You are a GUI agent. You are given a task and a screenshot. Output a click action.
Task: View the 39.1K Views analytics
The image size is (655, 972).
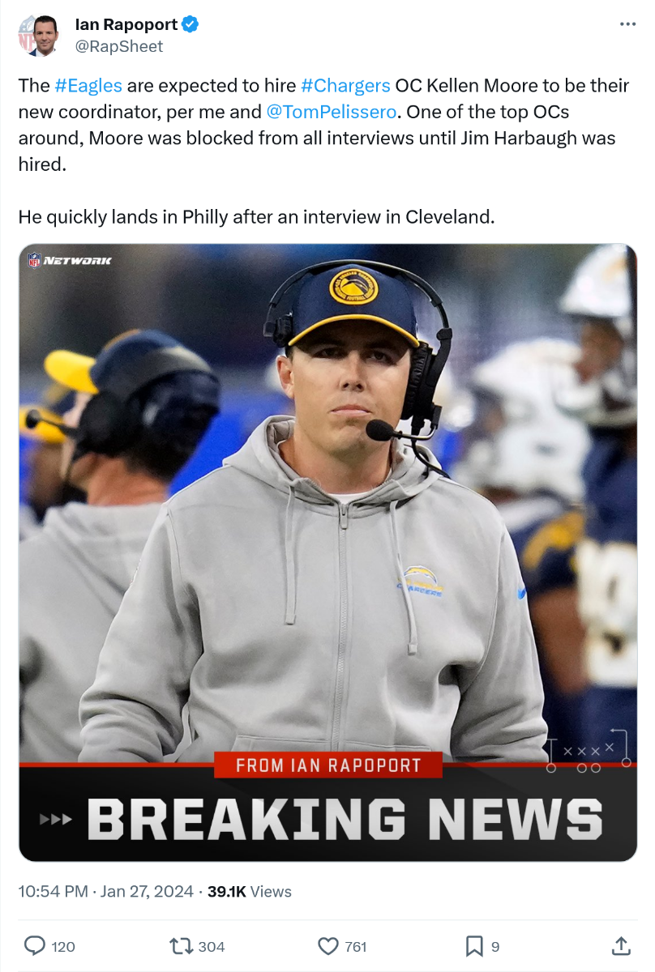coord(250,892)
